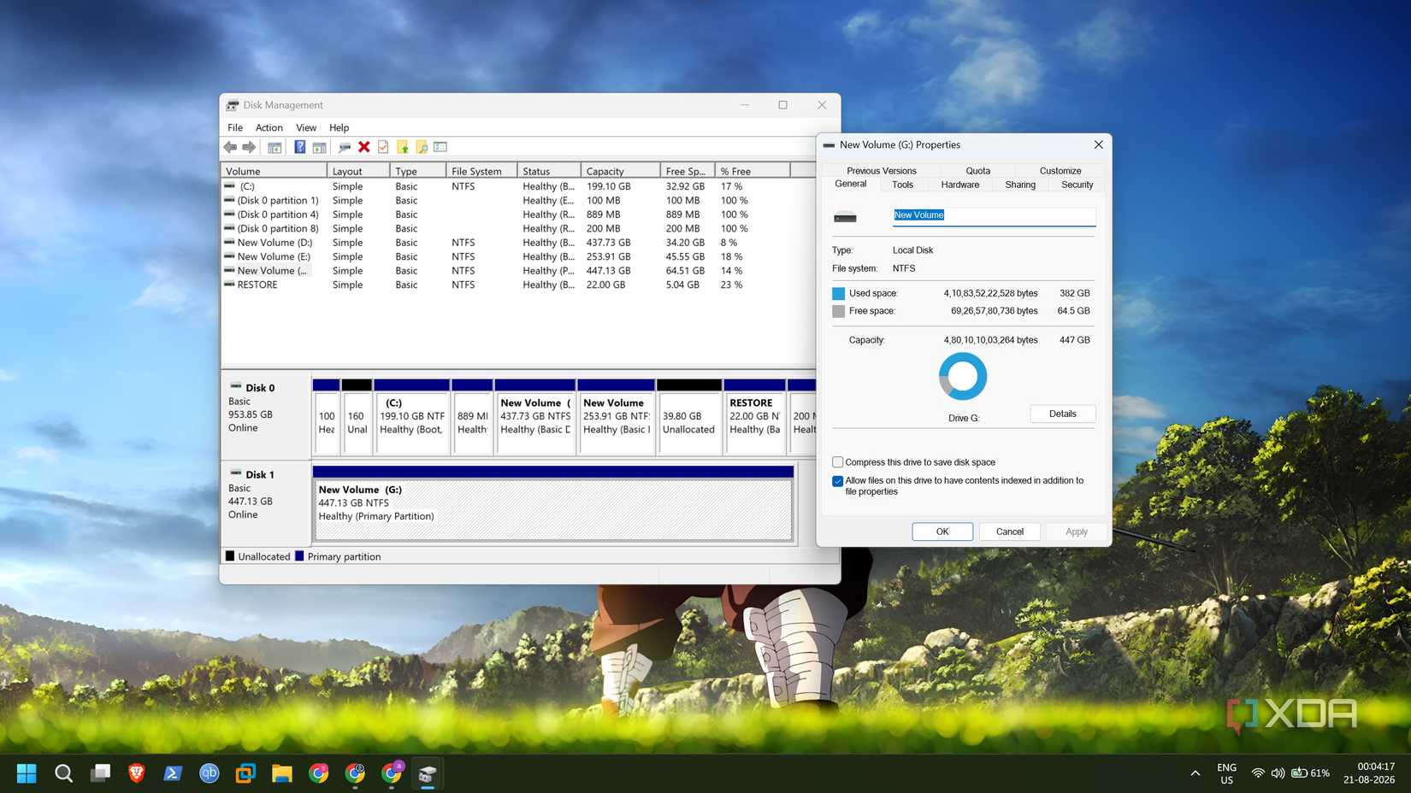This screenshot has height=793, width=1411.
Task: Click the volume name input field
Action: [994, 215]
